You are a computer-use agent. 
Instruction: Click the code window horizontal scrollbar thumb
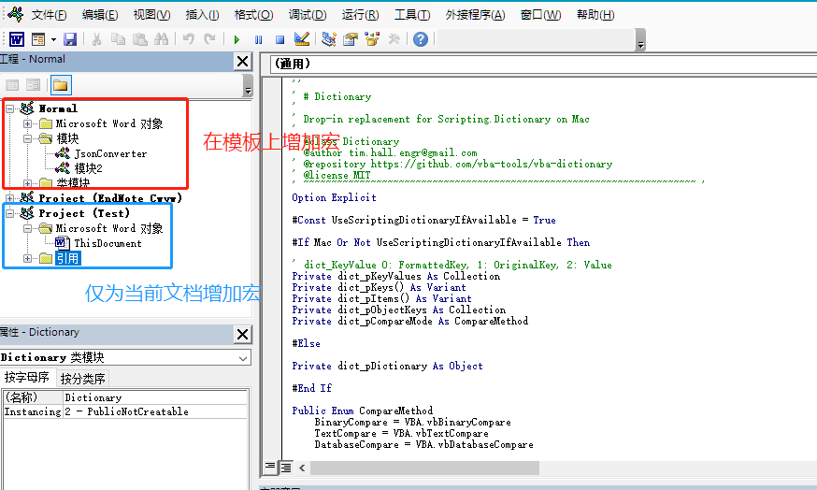click(x=424, y=468)
